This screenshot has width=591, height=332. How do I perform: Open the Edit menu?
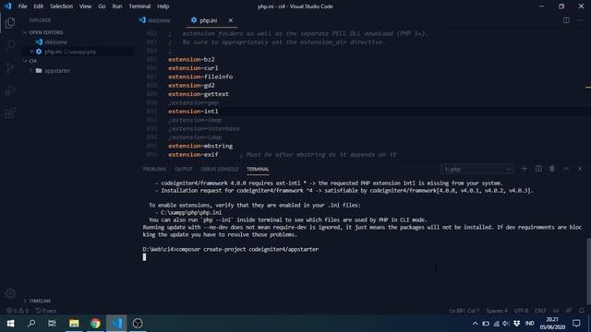click(38, 6)
